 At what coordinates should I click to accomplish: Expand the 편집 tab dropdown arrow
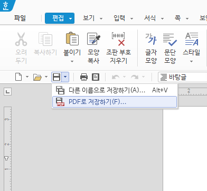click(71, 18)
